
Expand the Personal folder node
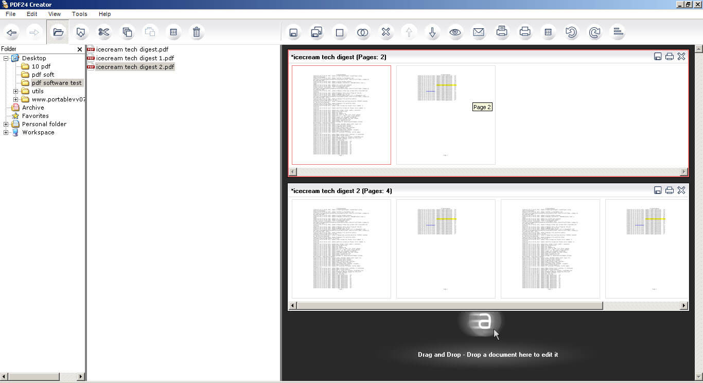tap(6, 124)
